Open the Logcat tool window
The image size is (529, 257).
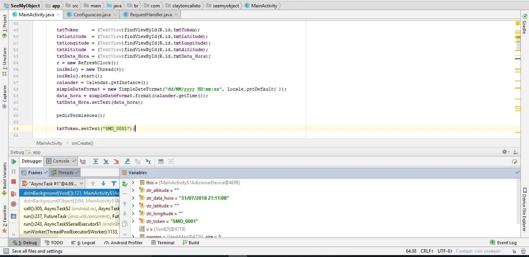pyautogui.click(x=84, y=243)
